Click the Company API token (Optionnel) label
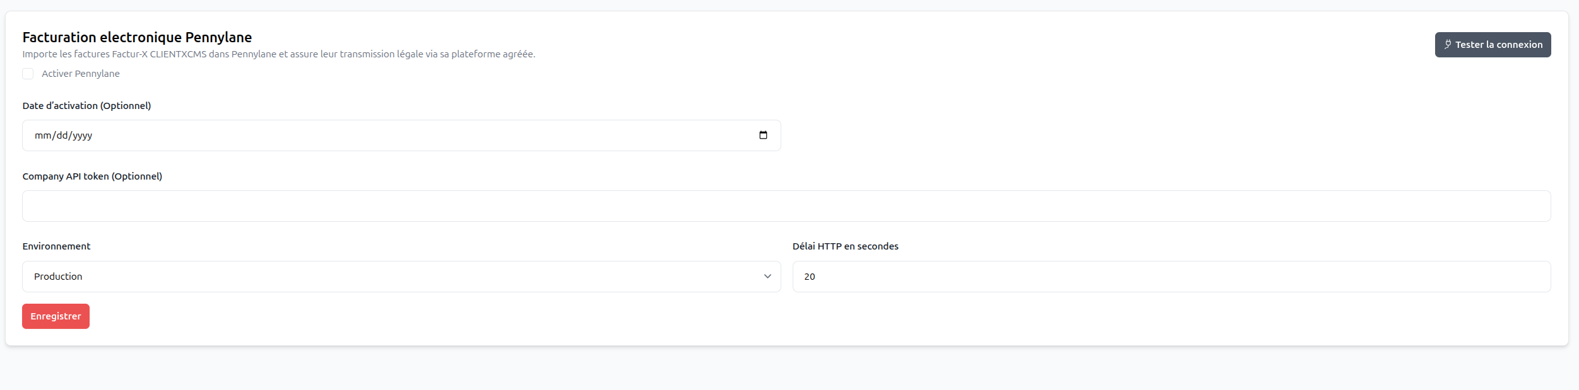The image size is (1579, 390). point(92,176)
